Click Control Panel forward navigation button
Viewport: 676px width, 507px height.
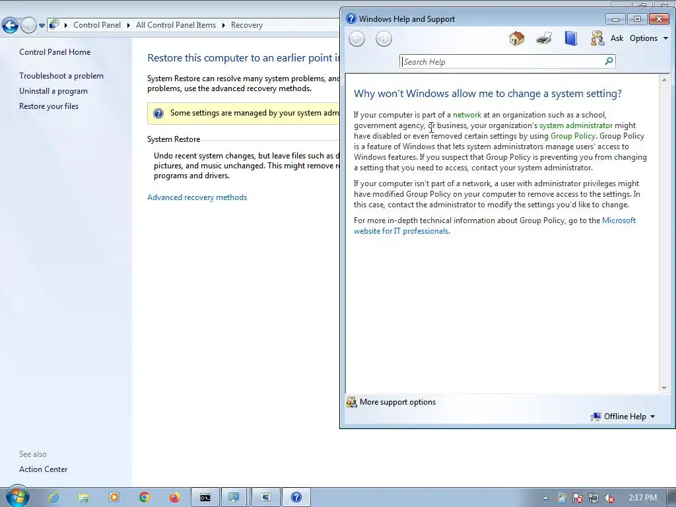(28, 25)
